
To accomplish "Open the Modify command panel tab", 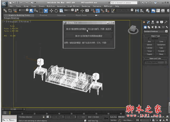I will click(x=148, y=22).
